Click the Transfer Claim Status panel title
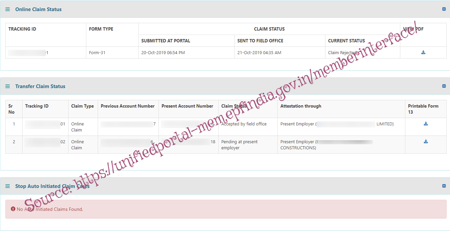Image resolution: width=450 pixels, height=231 pixels. (40, 86)
